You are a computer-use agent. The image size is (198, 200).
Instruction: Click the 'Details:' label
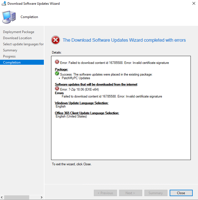tap(57, 52)
